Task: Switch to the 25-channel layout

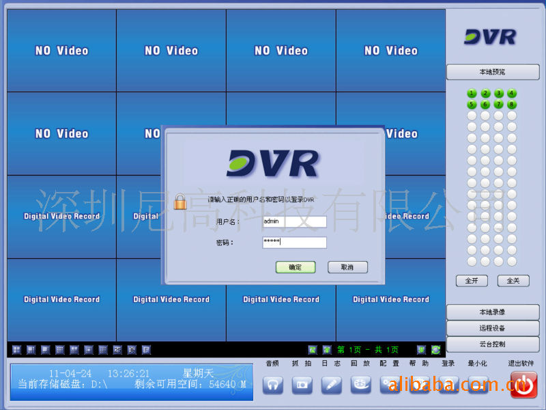Action: 117,350
